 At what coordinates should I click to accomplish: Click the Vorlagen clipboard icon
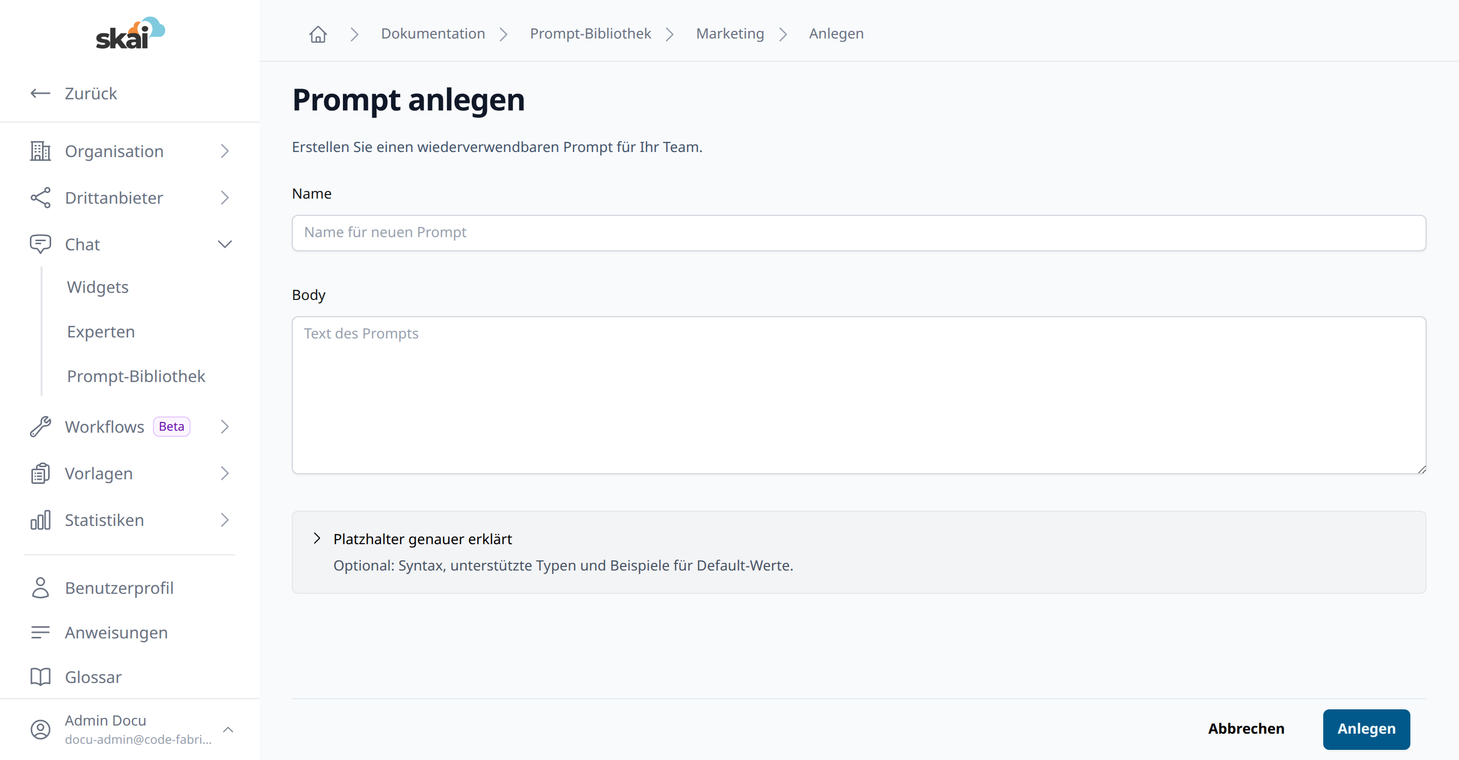coord(40,473)
